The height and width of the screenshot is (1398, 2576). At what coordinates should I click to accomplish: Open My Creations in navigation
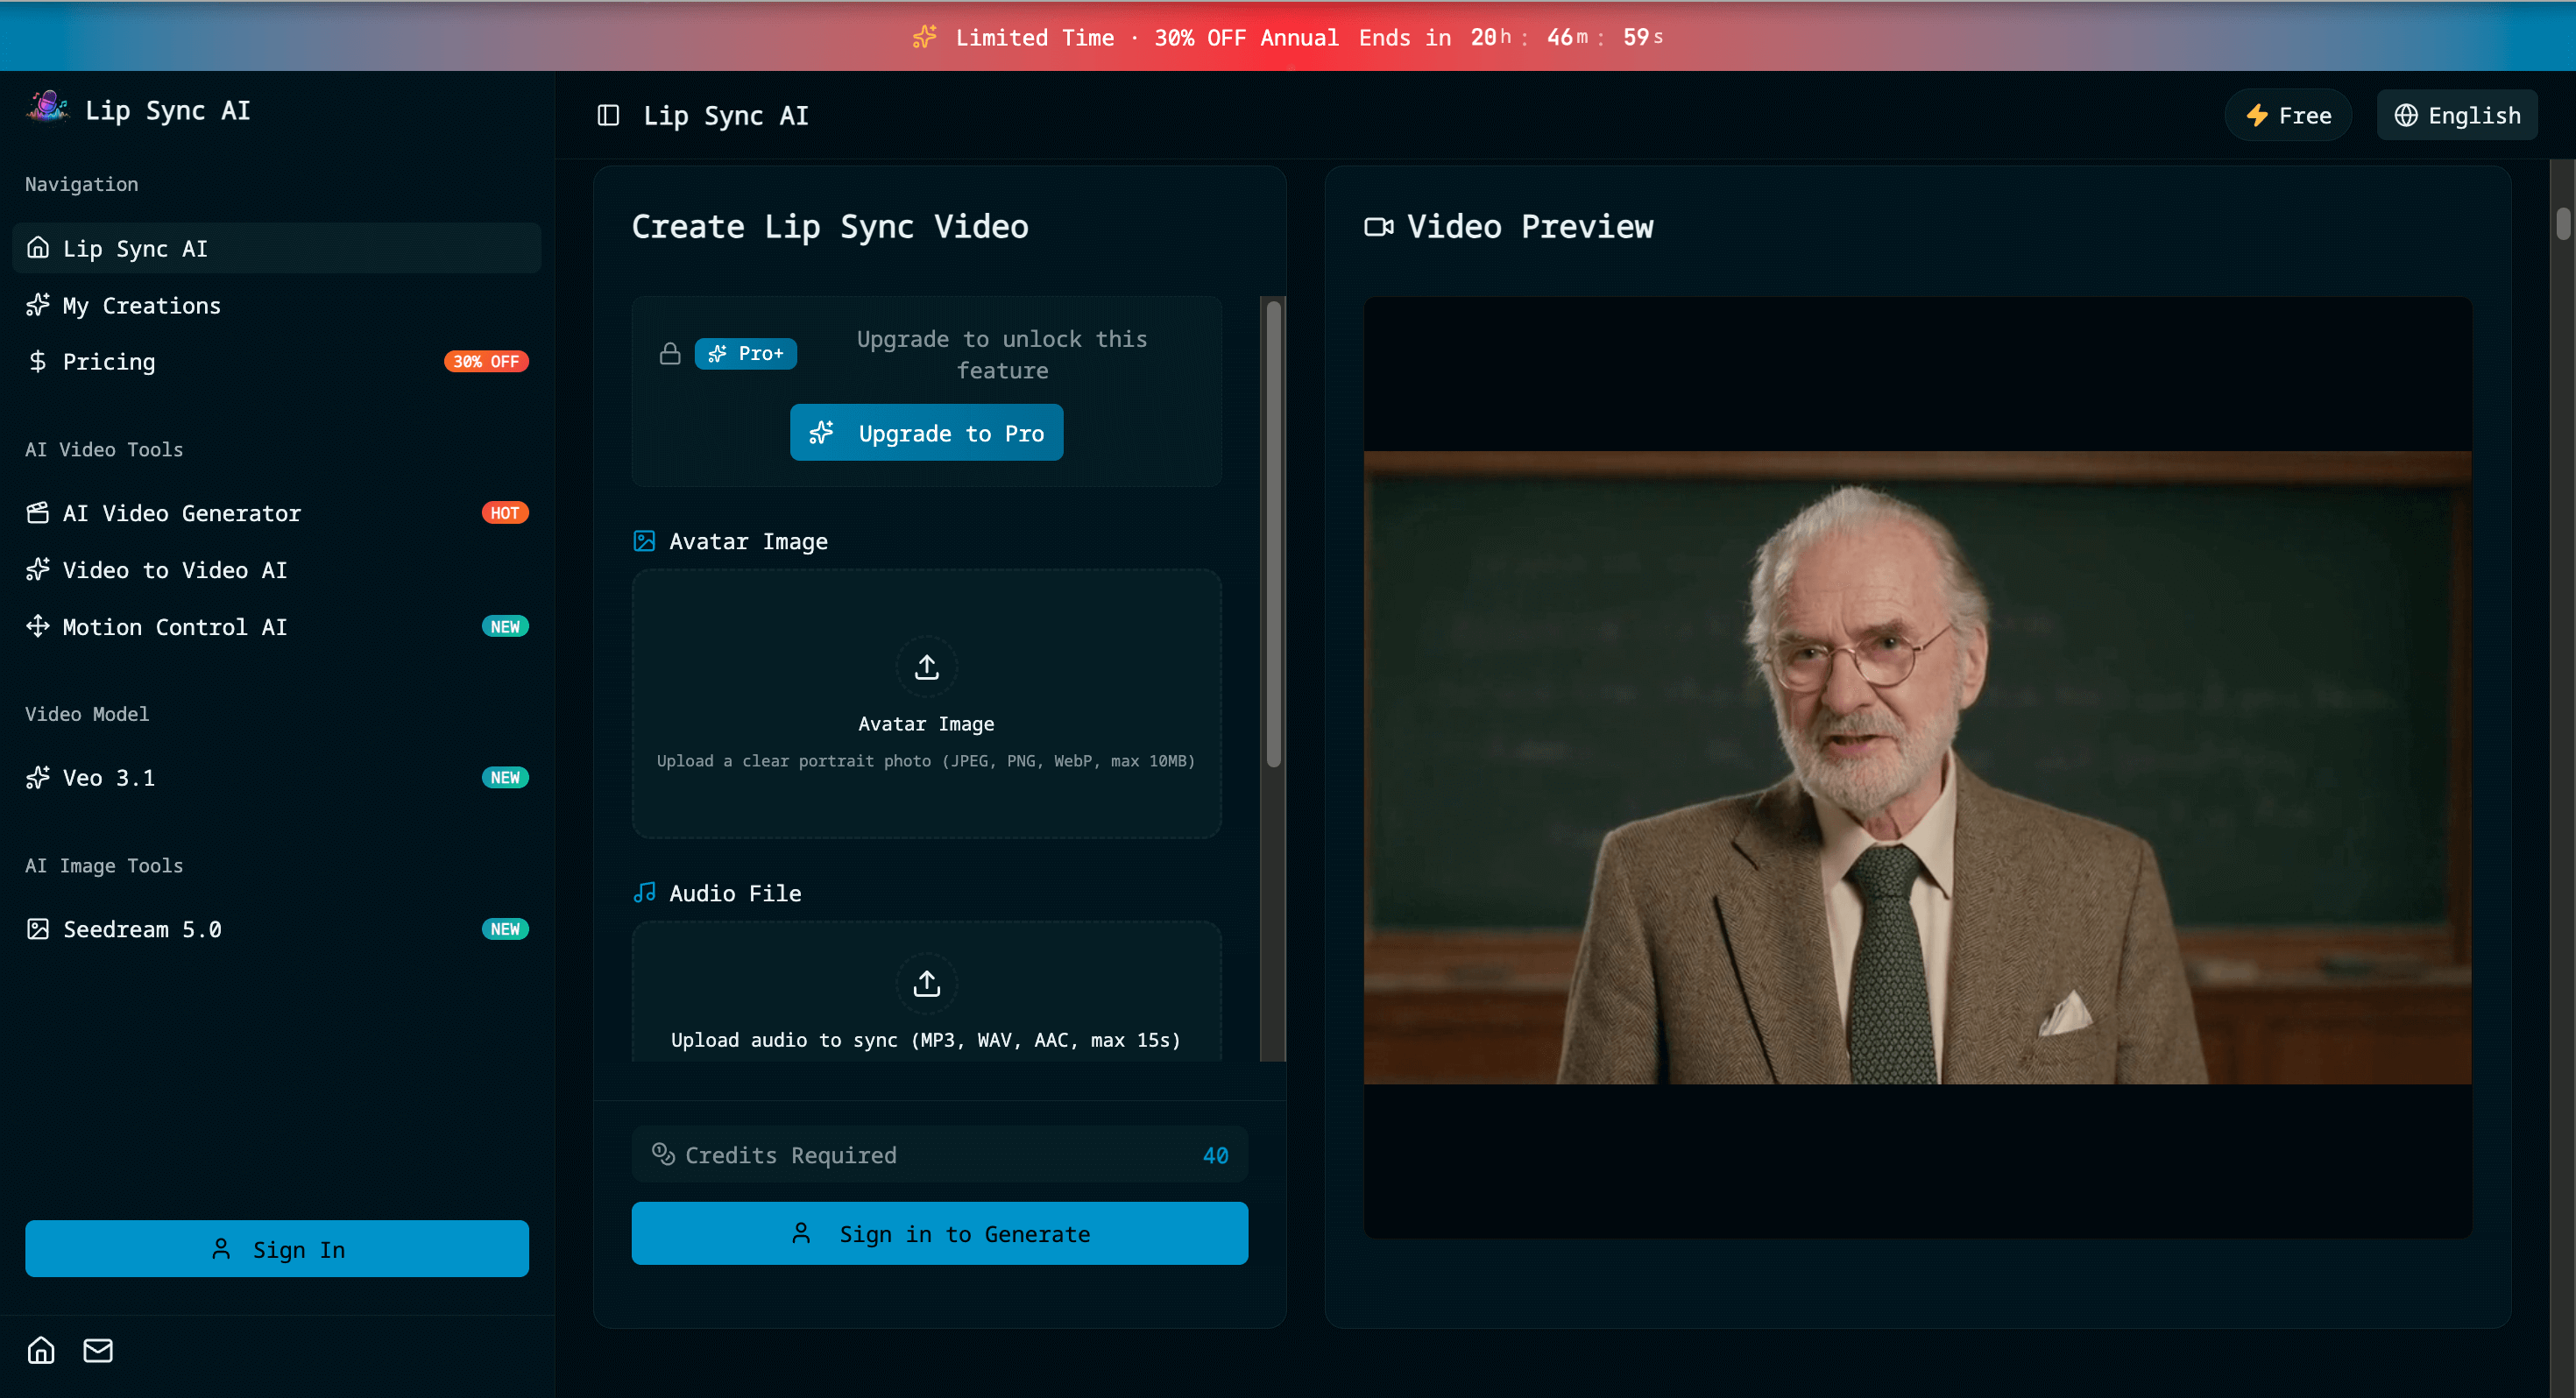coord(141,305)
